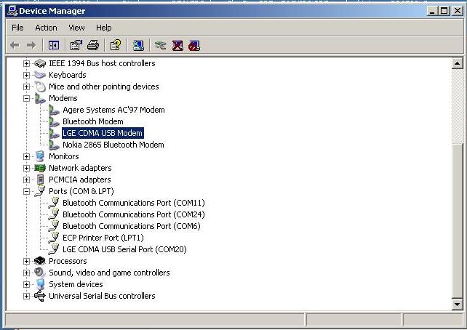Screen dimensions: 467x330
Task: Open Properties from the toolbar icon
Action: (76, 45)
